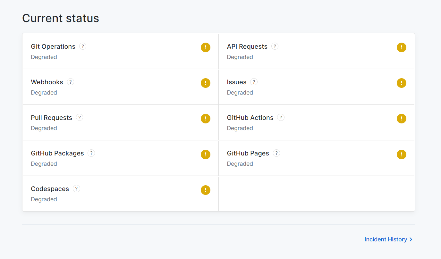
Task: Click the question mark beside GitHub Pages
Action: point(276,153)
